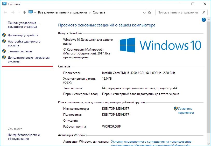Click the Microsoft Corporation copyright text
Screen dimensions: 211x146
click(87, 53)
